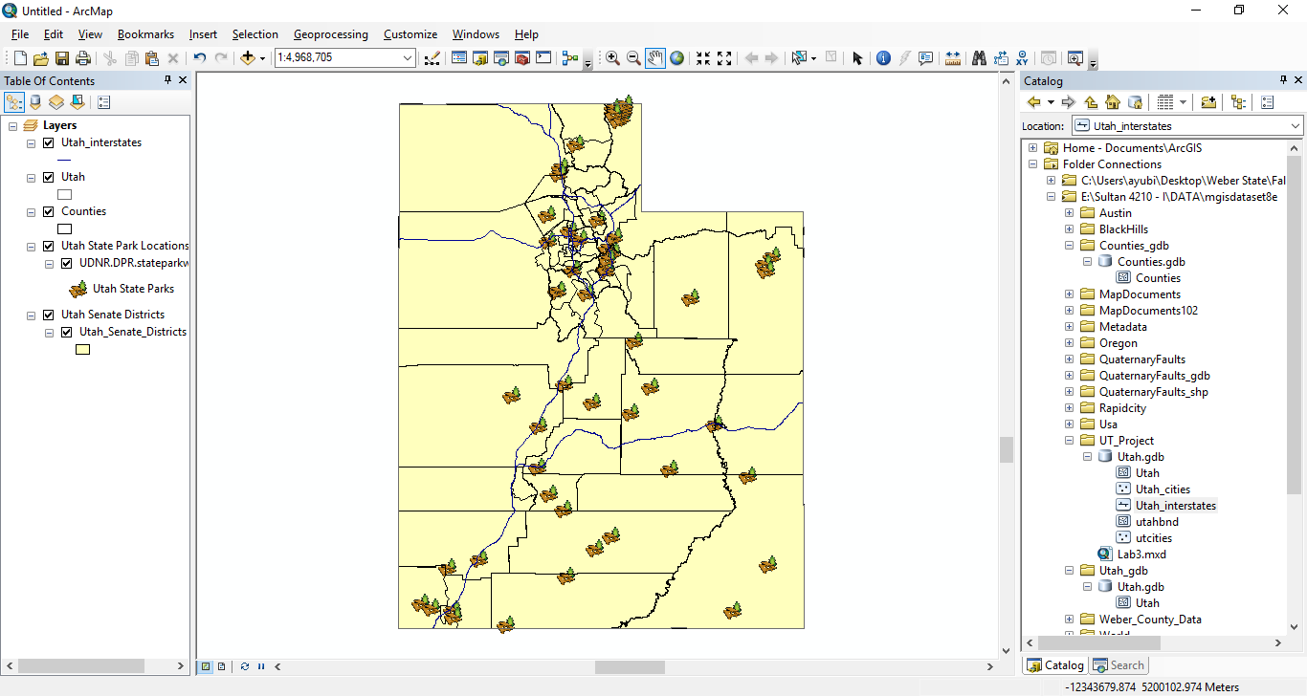
Task: Click the Full Extent globe icon
Action: pyautogui.click(x=677, y=58)
